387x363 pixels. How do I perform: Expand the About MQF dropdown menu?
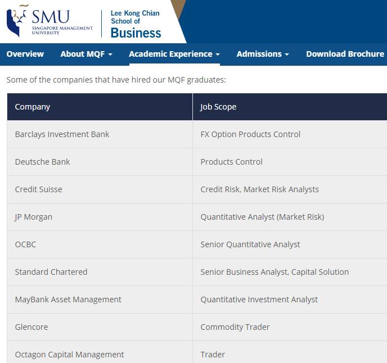coord(86,54)
